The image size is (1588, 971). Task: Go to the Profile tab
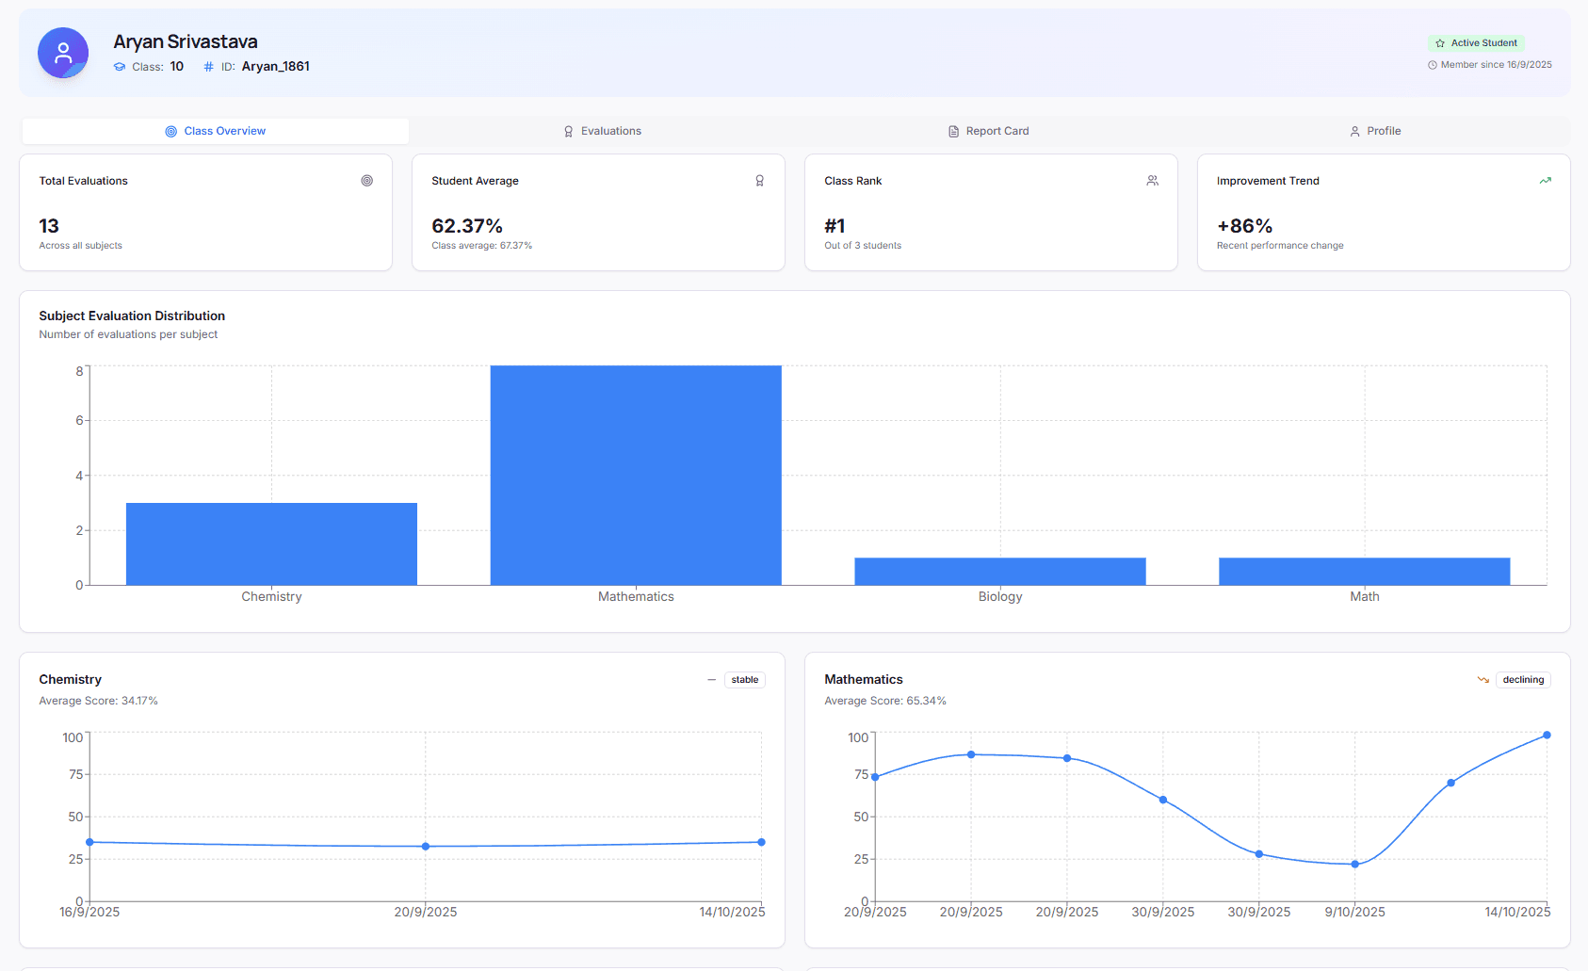[x=1374, y=131]
